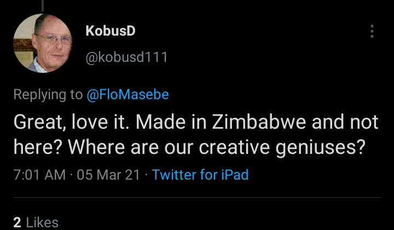394x230 pixels.
Task: Select the 'Twitter for iPad' source link
Action: click(x=200, y=175)
